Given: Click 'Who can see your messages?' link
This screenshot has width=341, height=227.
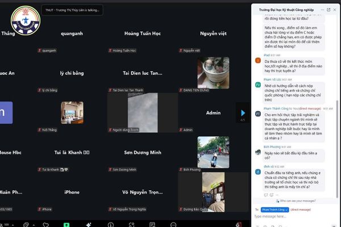Looking at the screenshot, I should (296, 201).
